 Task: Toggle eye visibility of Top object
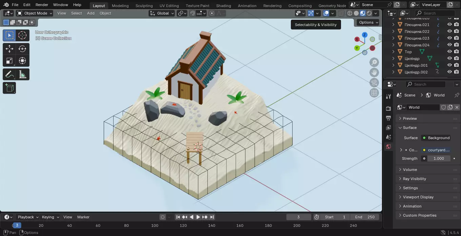[x=449, y=51]
